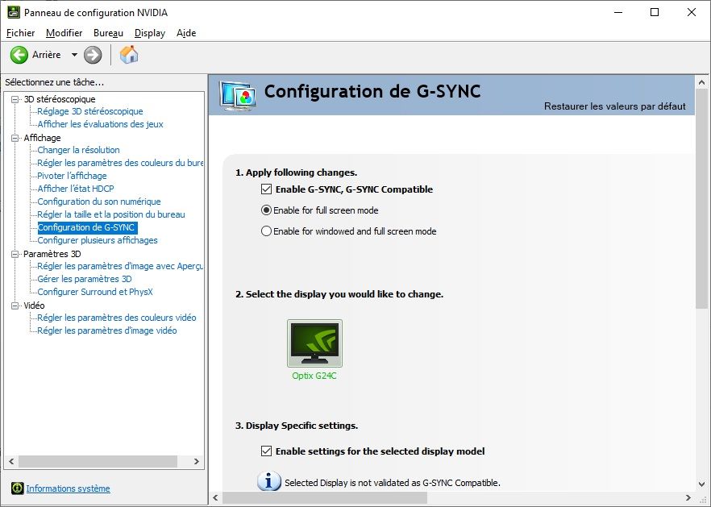
Task: Open Afficher les évaluations des jeux
Action: 100,124
